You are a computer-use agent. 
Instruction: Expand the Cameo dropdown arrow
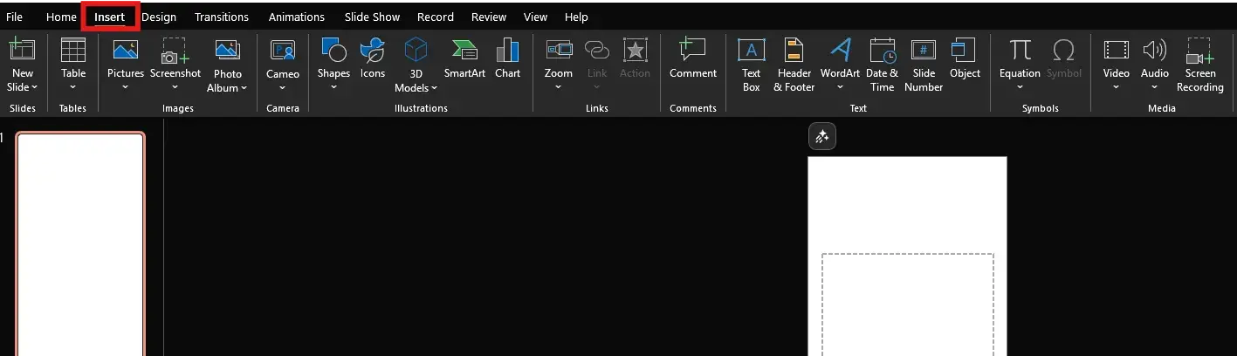[x=283, y=87]
